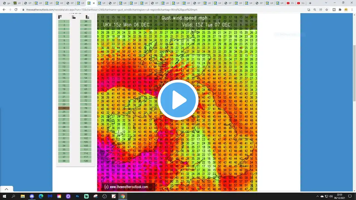Bookmark this page with the star icon

327,9
